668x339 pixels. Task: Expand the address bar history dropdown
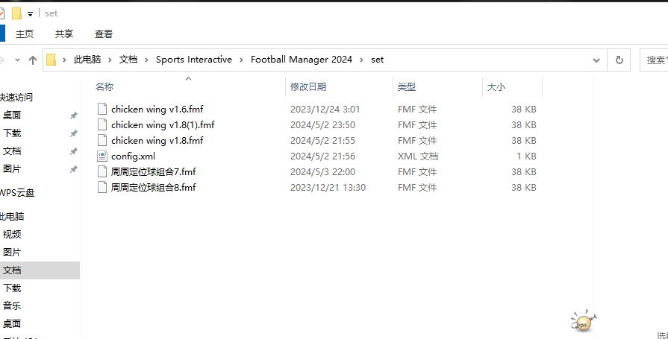tap(596, 60)
